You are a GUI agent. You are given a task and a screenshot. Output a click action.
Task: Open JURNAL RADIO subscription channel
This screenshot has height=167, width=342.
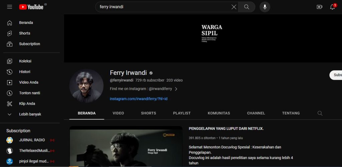point(32,140)
